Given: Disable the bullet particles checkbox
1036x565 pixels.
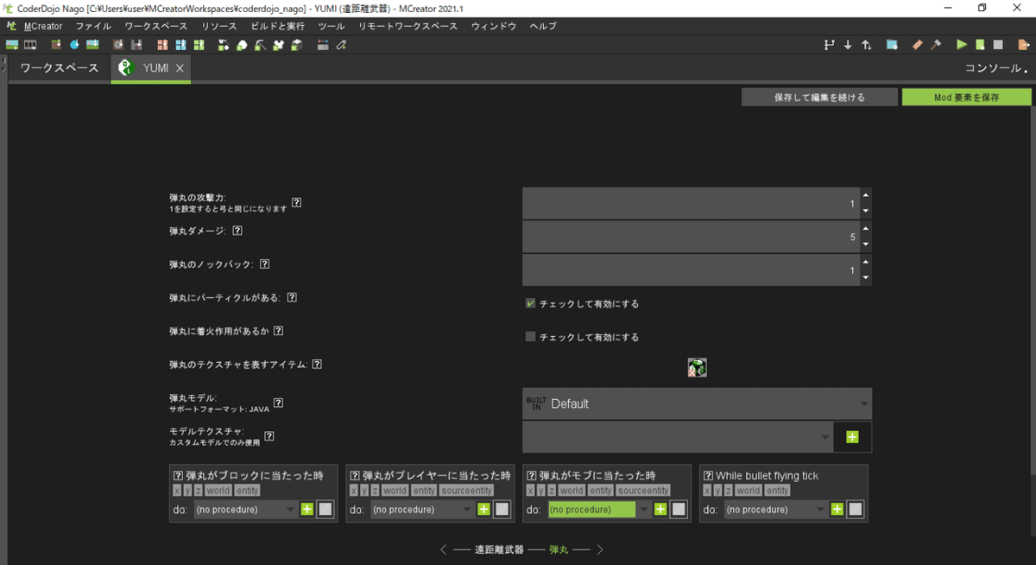Looking at the screenshot, I should point(529,303).
